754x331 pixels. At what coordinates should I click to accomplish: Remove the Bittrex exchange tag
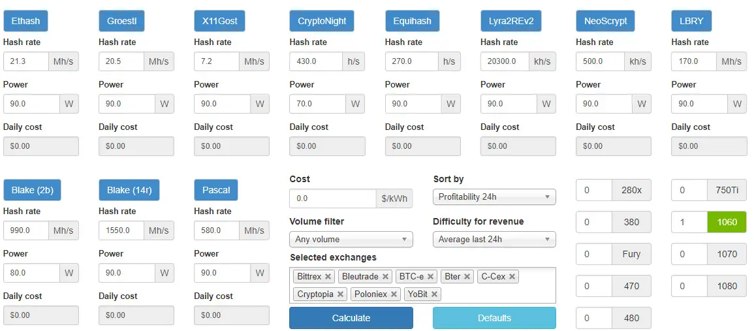pos(328,277)
